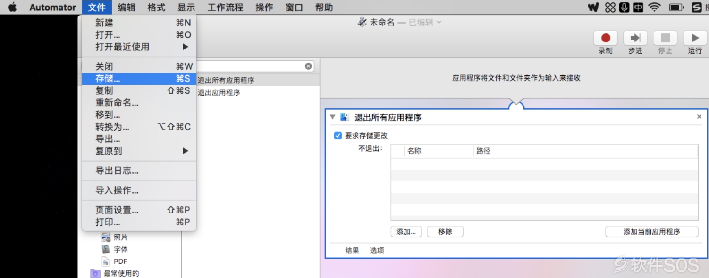Show the 选项 tab of the action
Image resolution: width=709 pixels, height=278 pixels.
377,251
